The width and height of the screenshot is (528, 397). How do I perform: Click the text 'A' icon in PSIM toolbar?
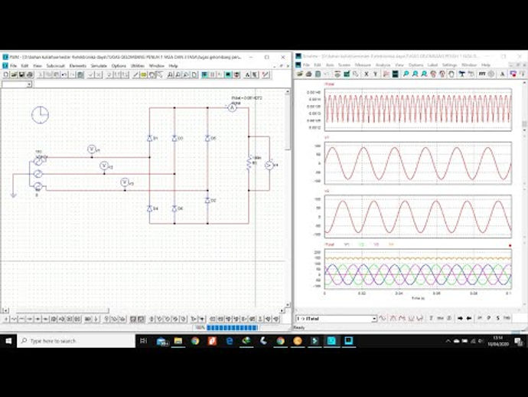pos(247,74)
